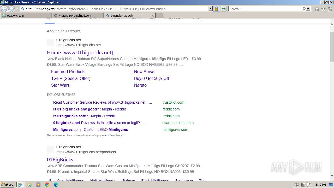Click the browser Back arrow button

[x=4, y=9]
